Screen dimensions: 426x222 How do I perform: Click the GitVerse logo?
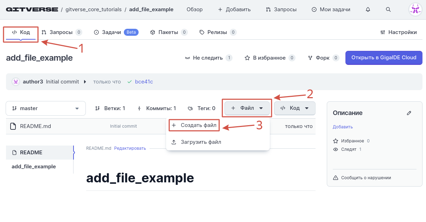[x=32, y=9]
